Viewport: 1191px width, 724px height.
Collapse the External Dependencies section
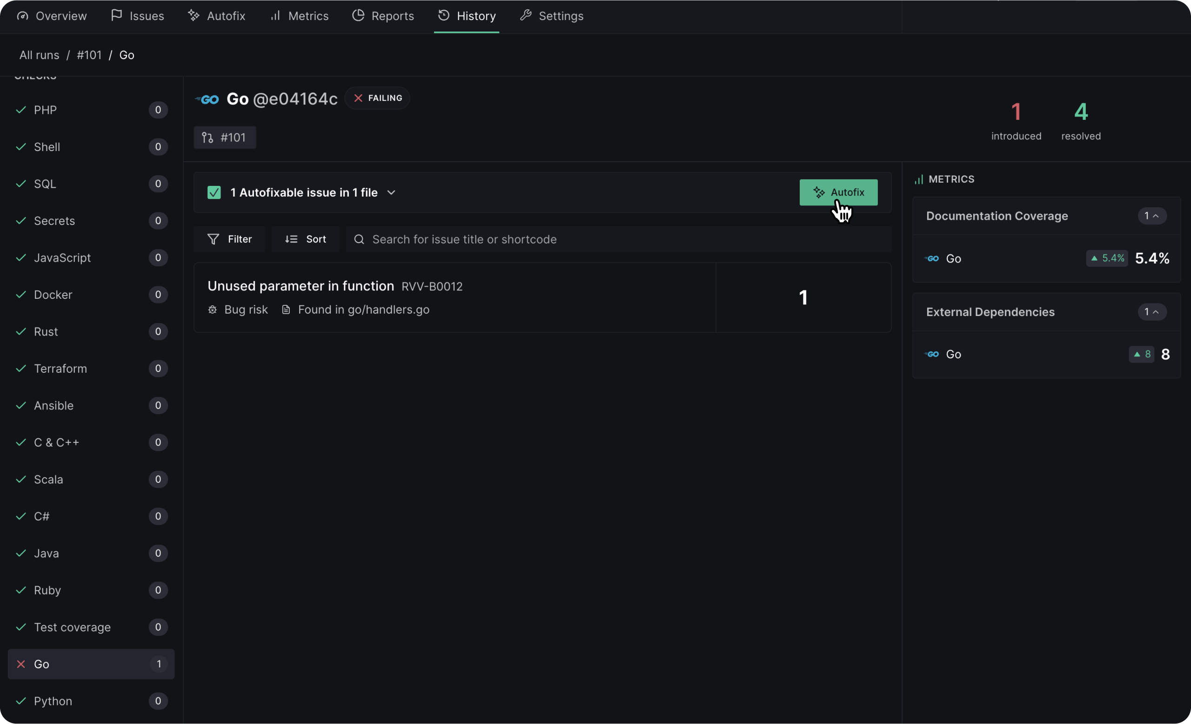[1152, 312]
